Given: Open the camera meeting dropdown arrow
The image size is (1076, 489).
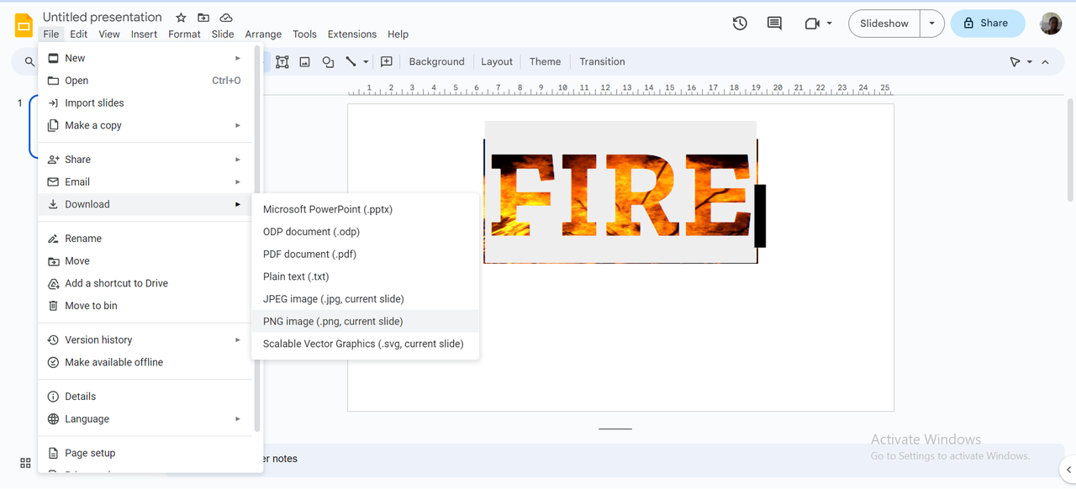Looking at the screenshot, I should [830, 24].
